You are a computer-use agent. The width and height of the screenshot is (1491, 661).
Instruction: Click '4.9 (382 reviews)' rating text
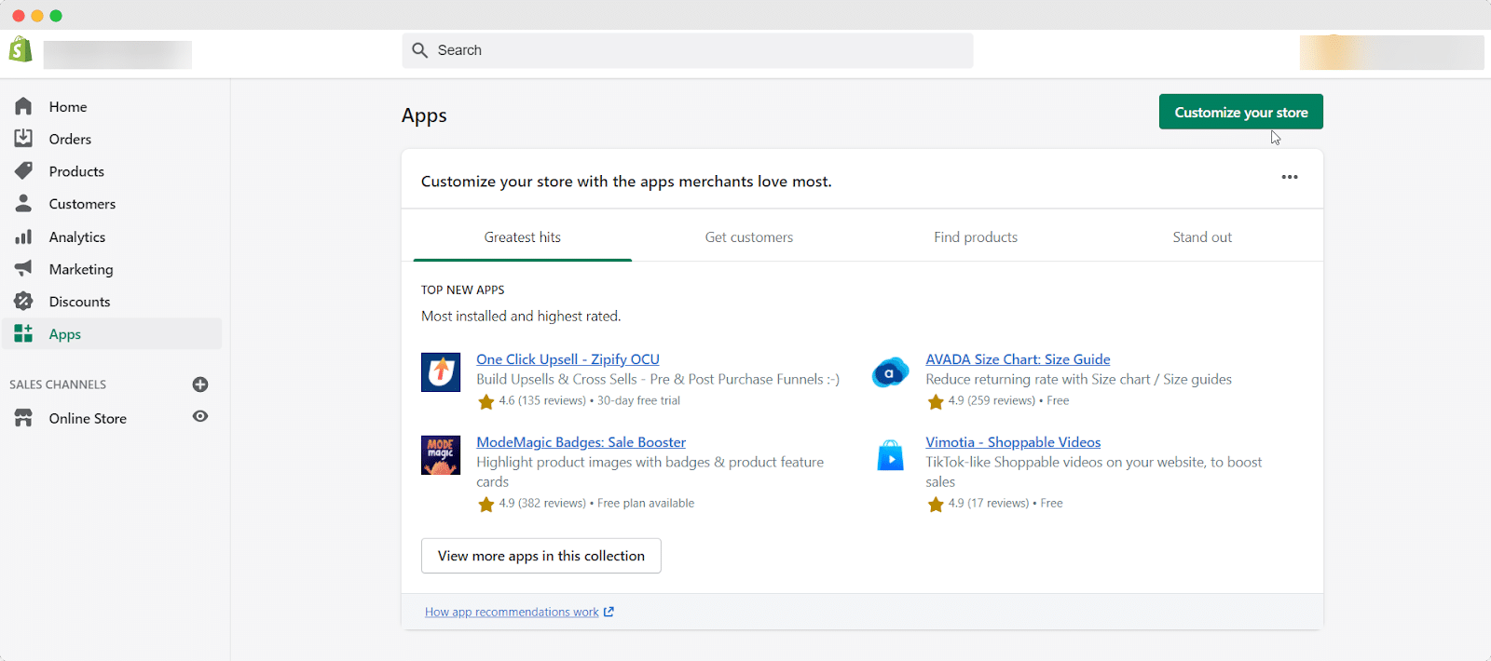click(x=542, y=504)
